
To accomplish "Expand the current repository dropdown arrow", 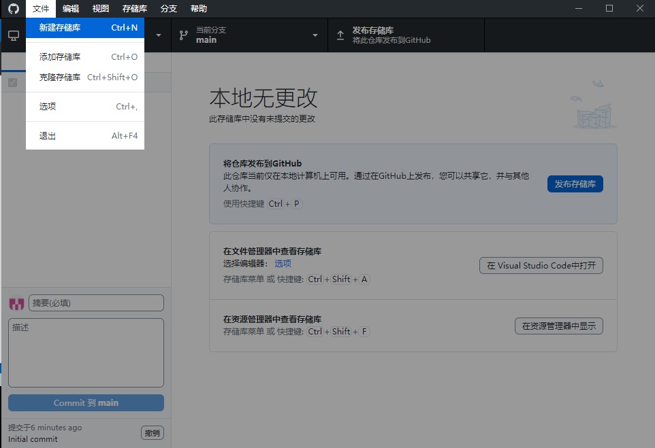I will (159, 35).
